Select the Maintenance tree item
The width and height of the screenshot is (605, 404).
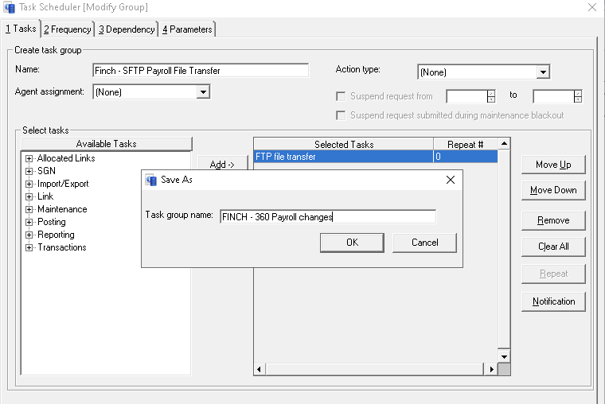coord(62,209)
